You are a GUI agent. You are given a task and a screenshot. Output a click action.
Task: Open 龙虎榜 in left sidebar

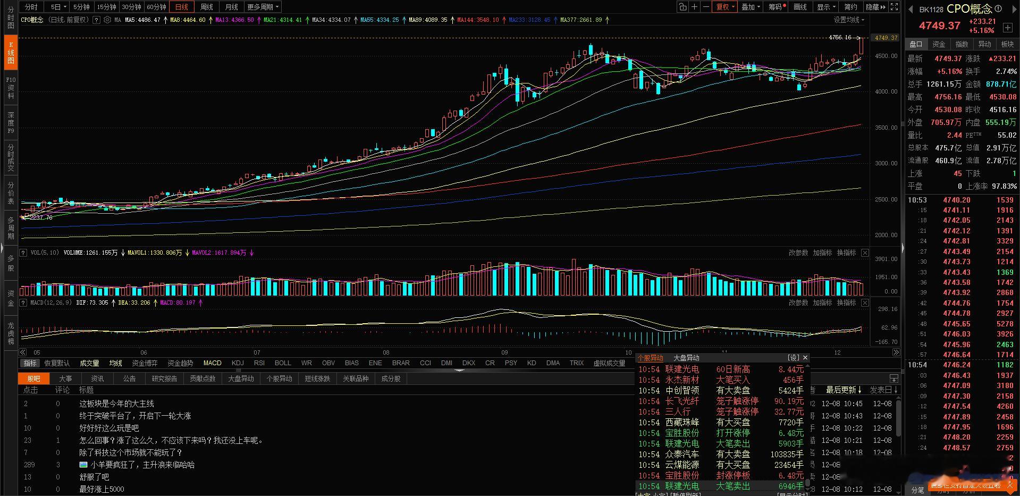(x=11, y=333)
